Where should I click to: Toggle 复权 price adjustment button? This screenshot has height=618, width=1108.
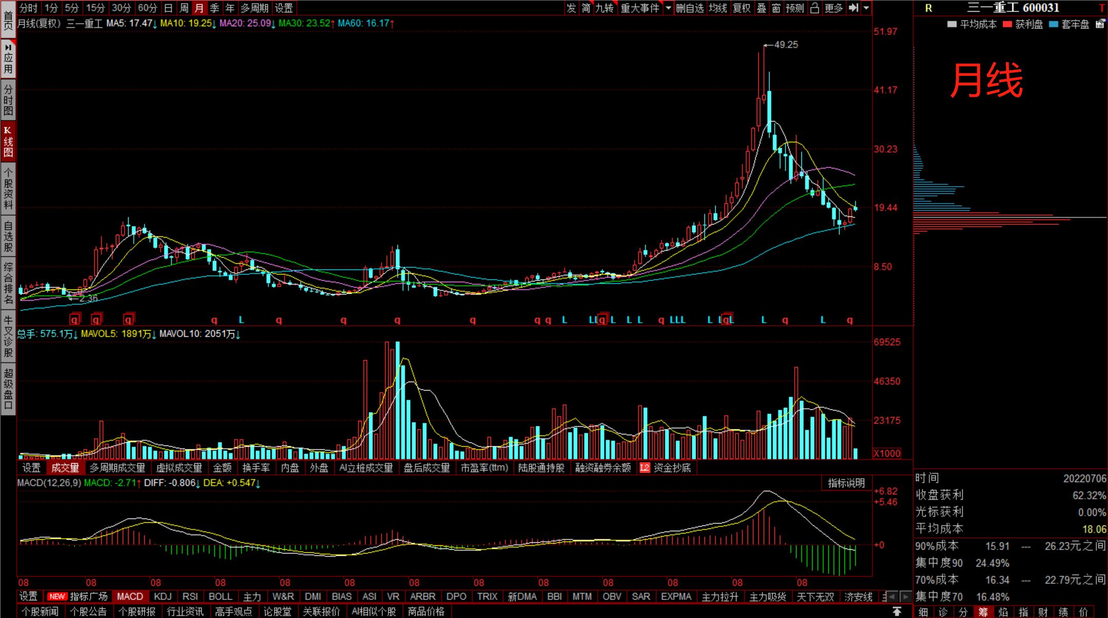click(742, 8)
